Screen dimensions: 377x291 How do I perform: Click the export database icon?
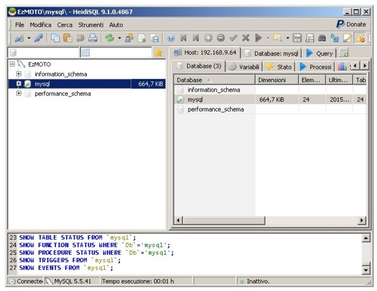pyautogui.click(x=154, y=38)
